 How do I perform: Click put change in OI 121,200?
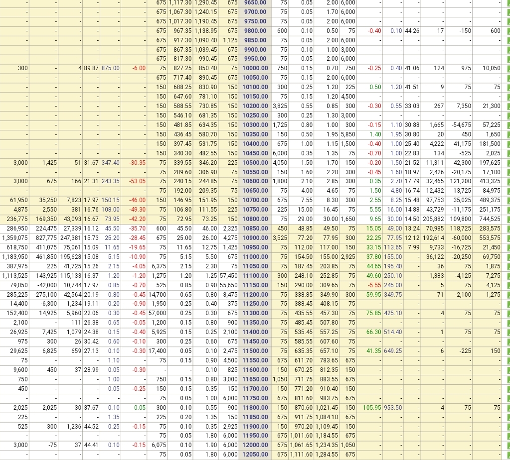(x=460, y=181)
